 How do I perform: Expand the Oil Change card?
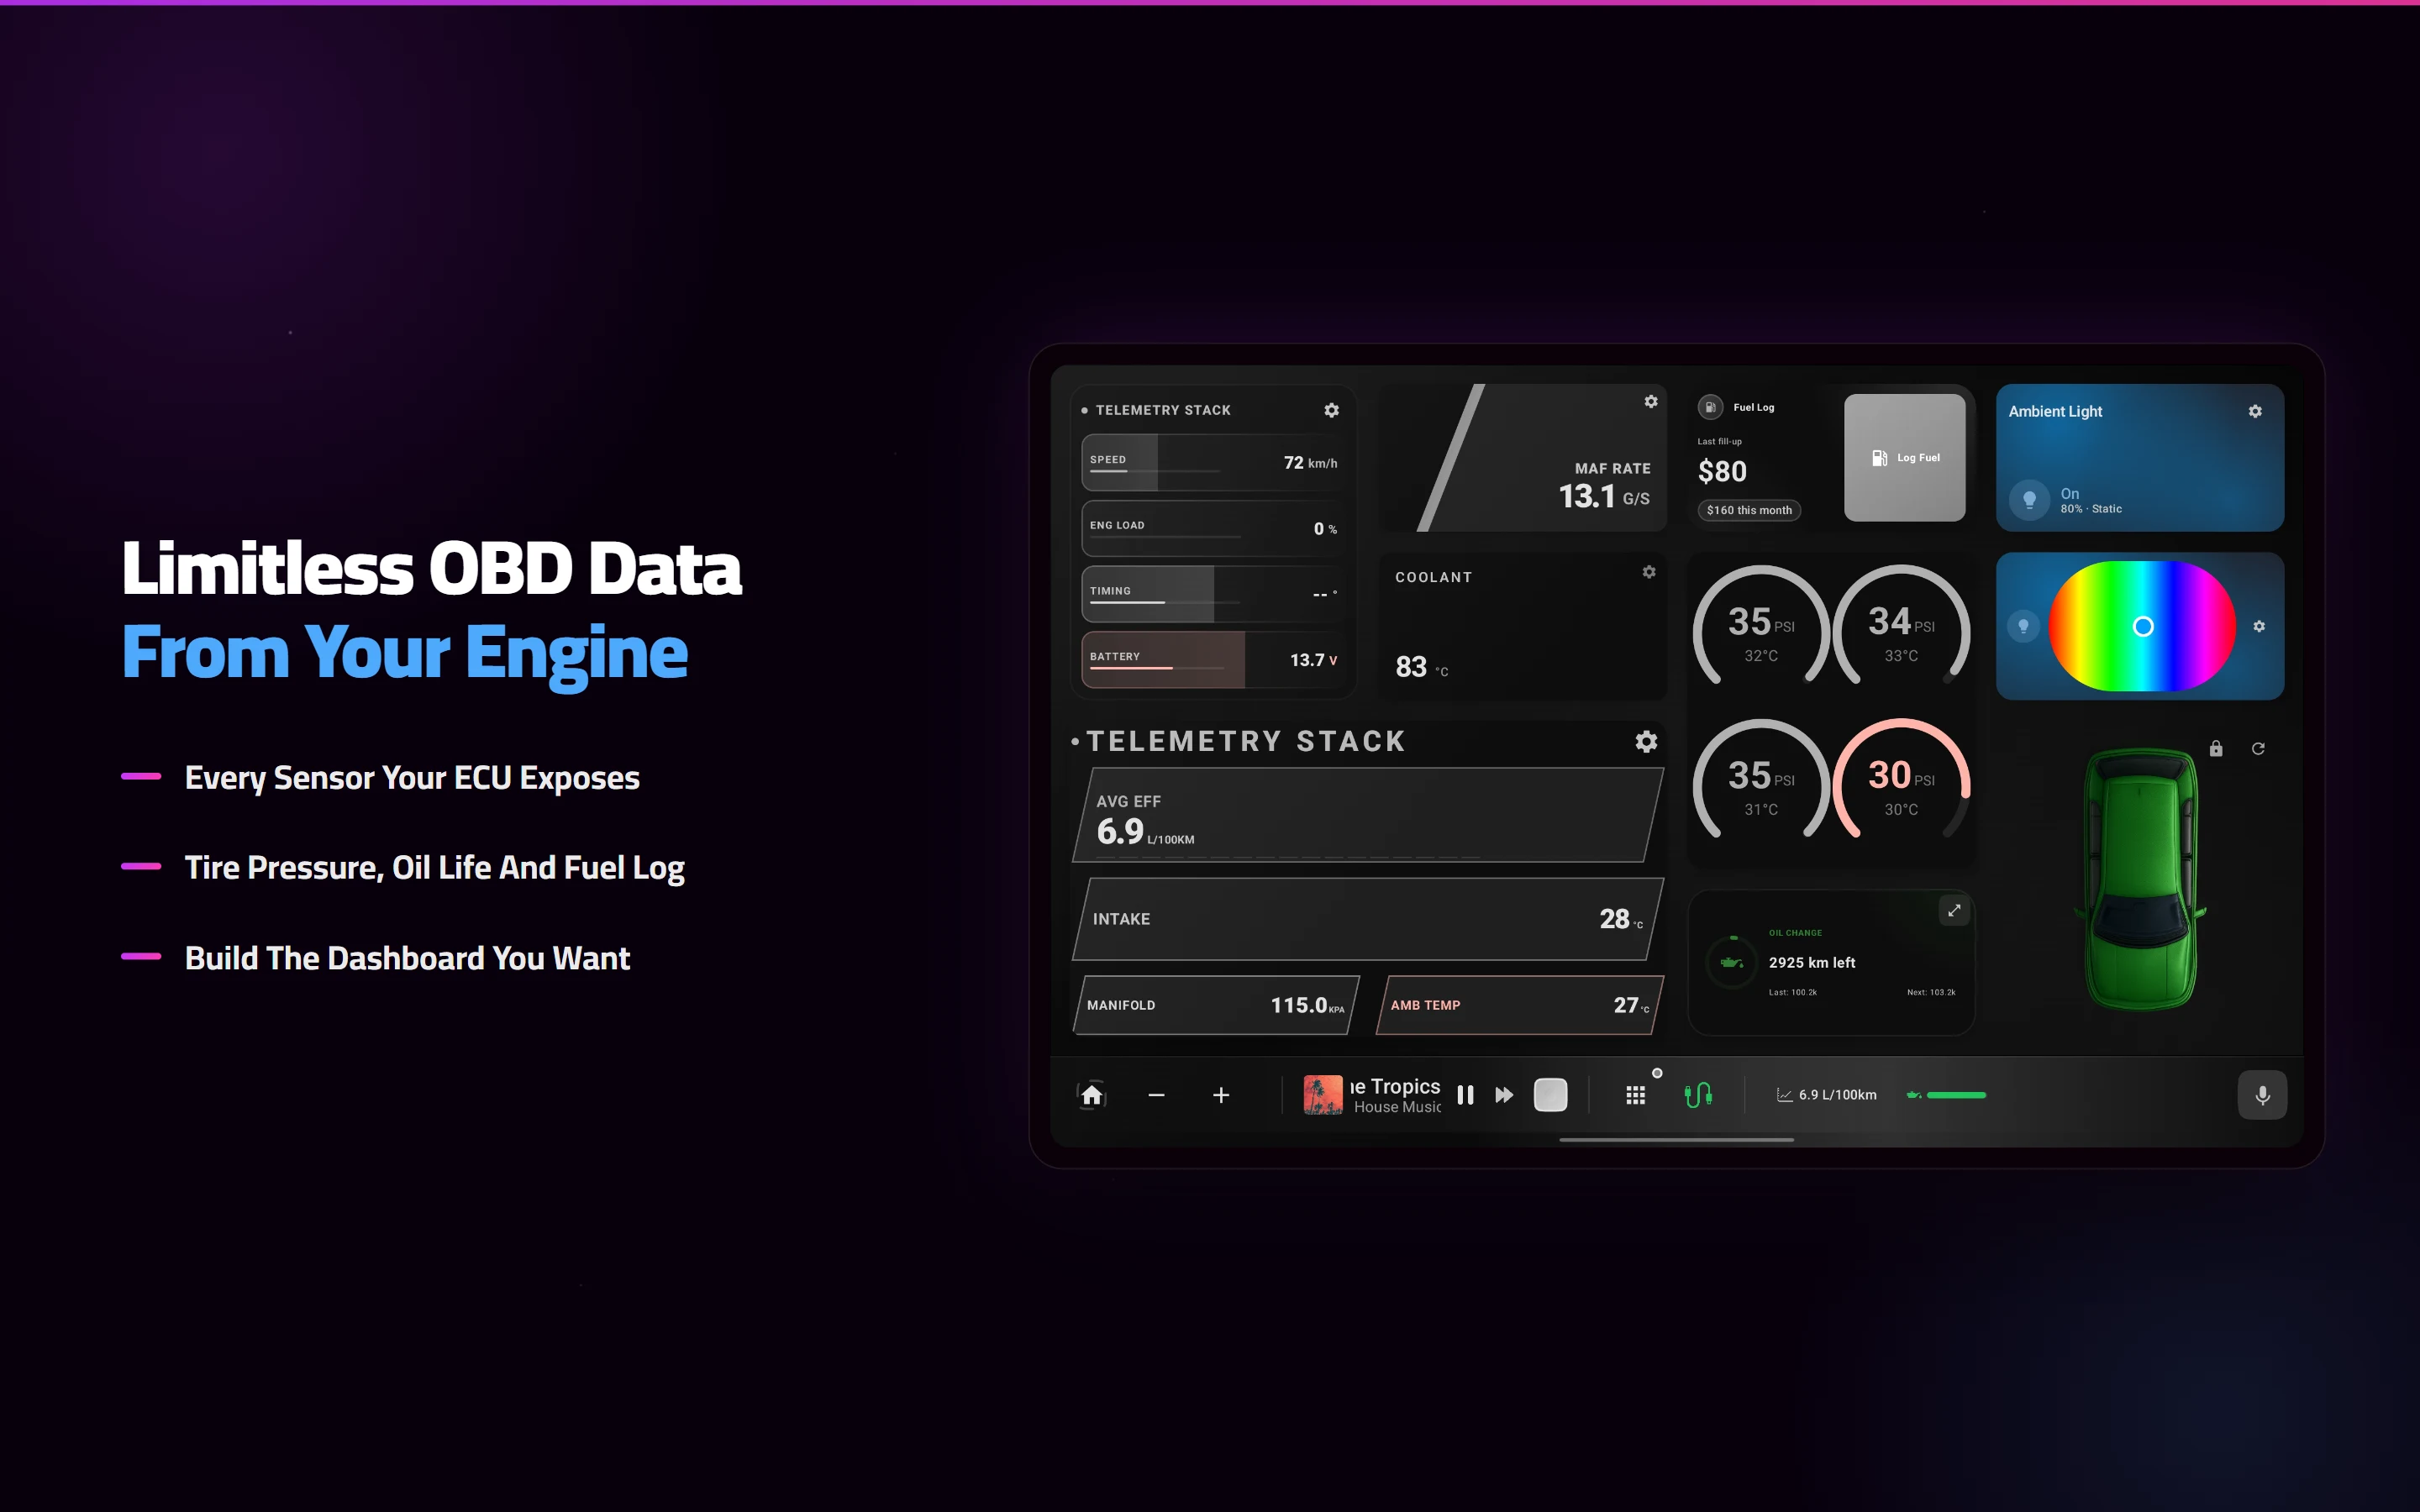[x=1954, y=910]
